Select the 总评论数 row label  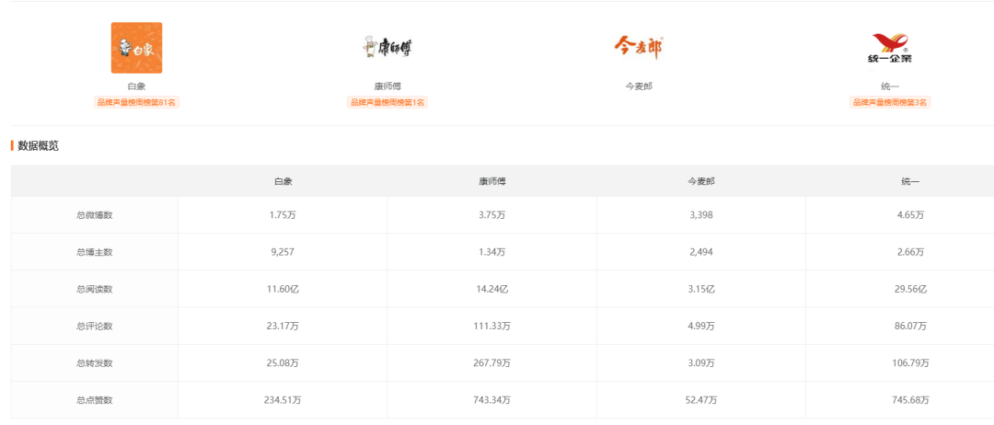click(95, 327)
